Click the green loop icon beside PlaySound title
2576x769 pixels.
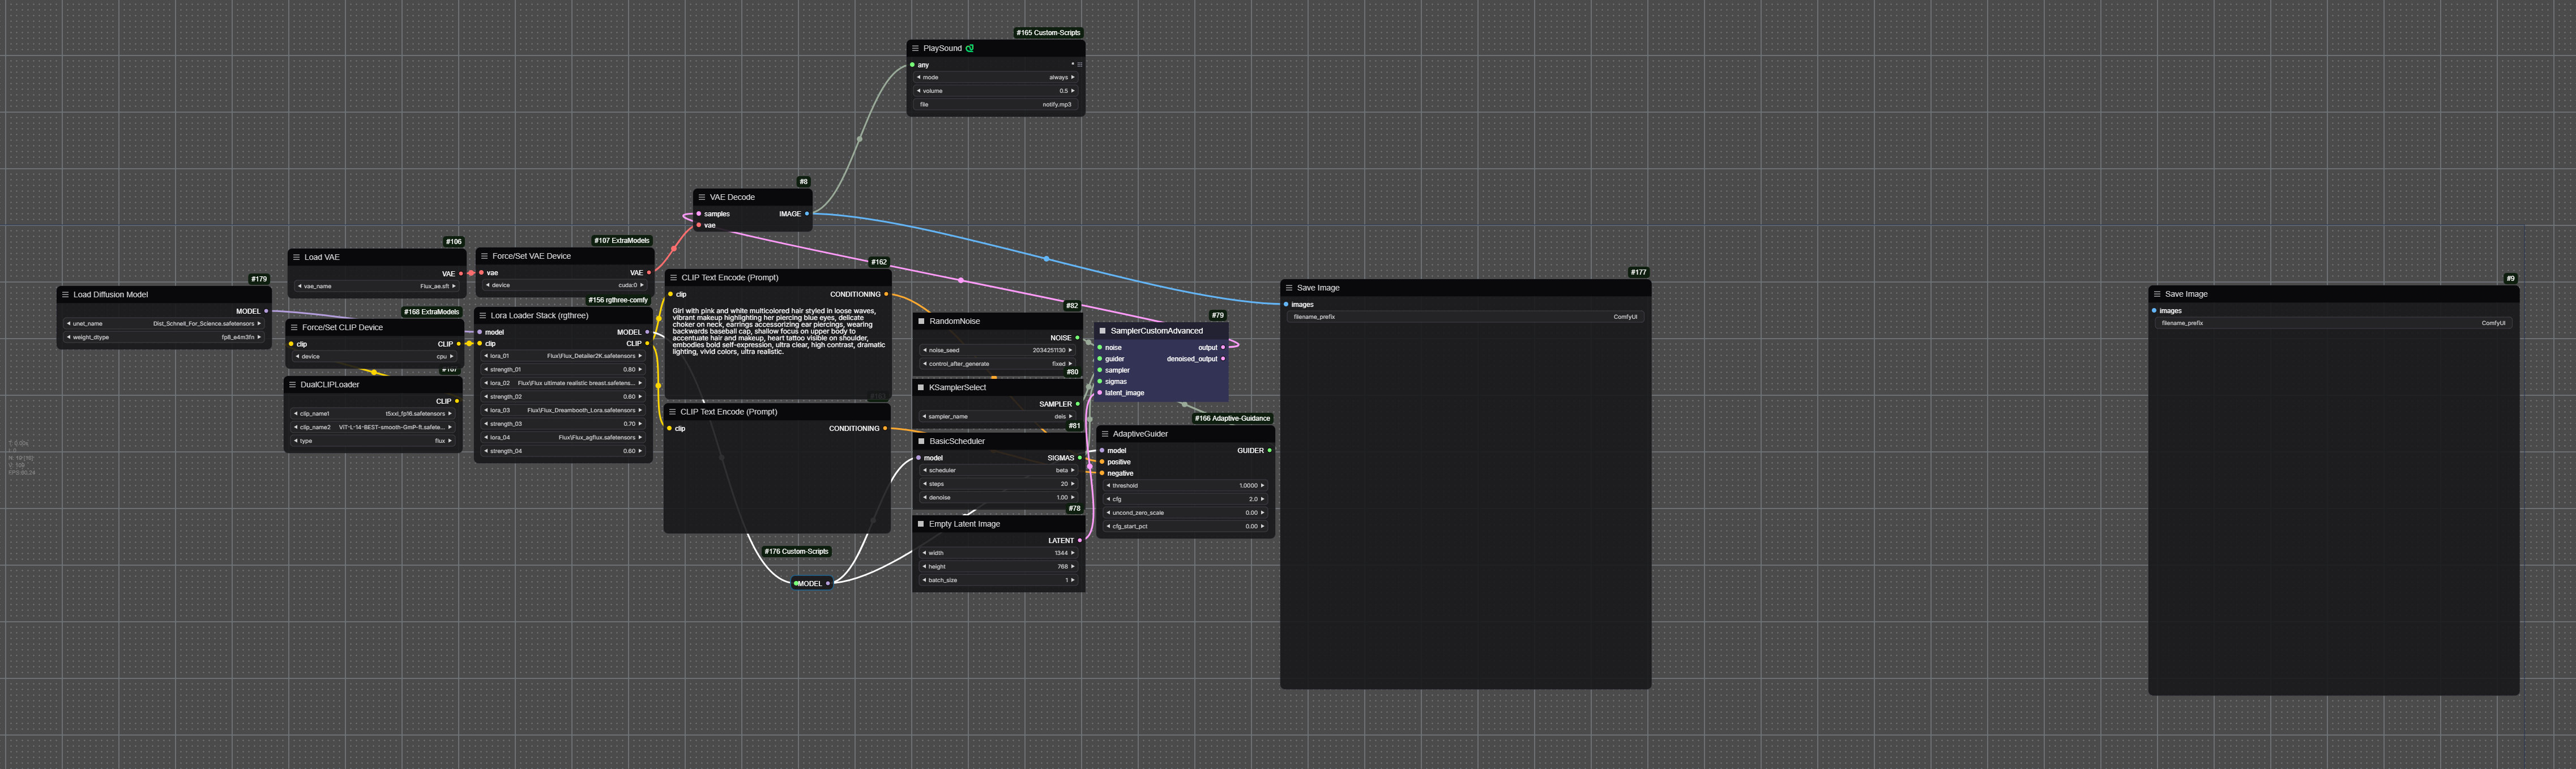coord(969,48)
